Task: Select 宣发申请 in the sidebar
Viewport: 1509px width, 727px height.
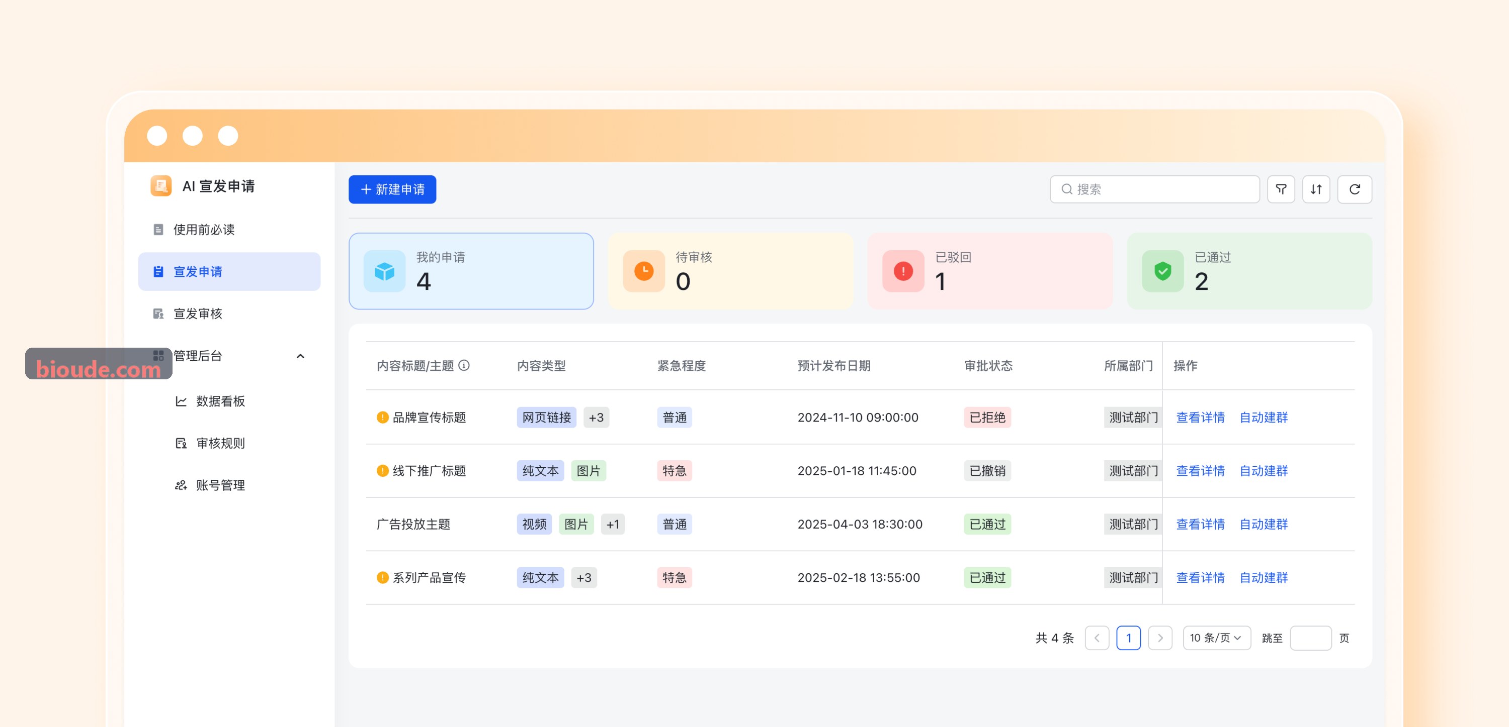Action: (229, 272)
